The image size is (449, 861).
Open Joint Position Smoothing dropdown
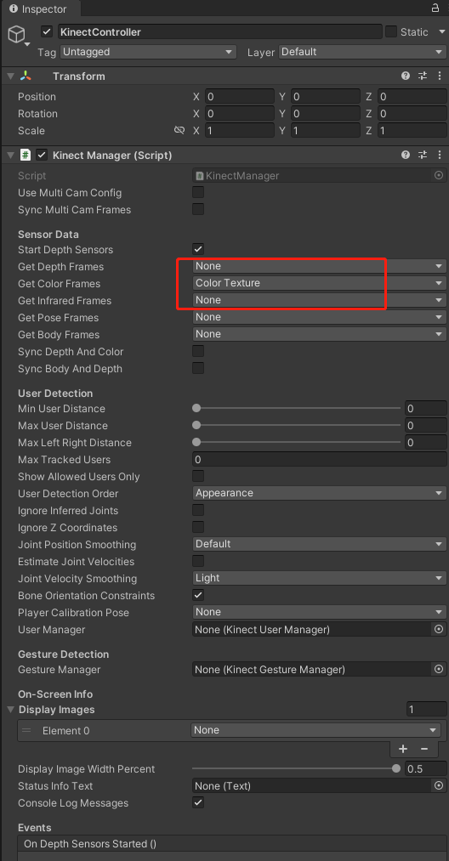pyautogui.click(x=319, y=544)
